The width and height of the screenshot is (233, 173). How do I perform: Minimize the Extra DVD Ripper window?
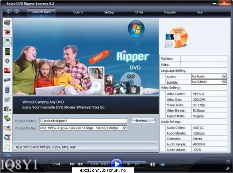pyautogui.click(x=215, y=4)
